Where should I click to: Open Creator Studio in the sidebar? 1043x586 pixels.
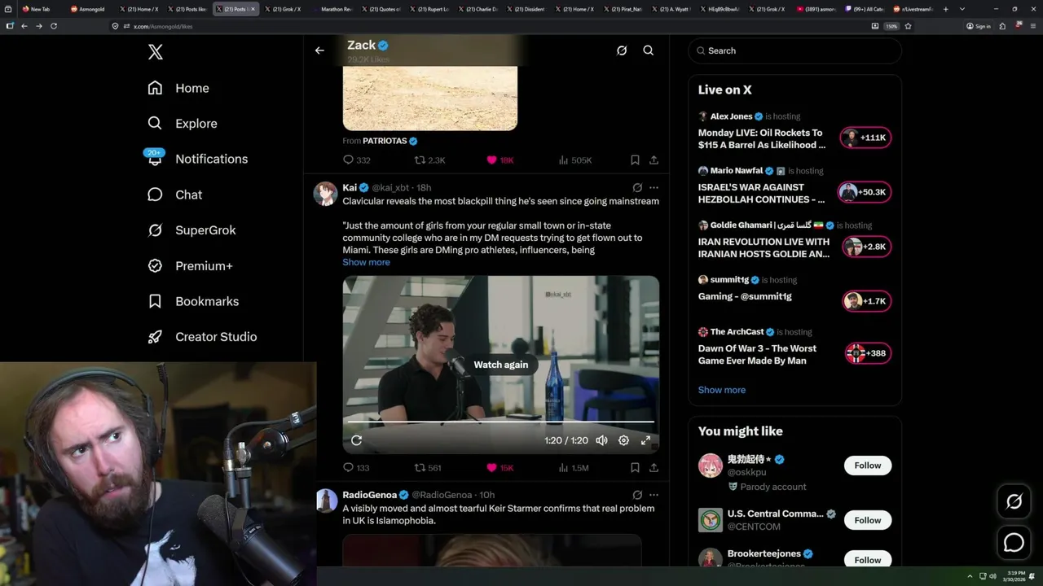click(x=202, y=337)
